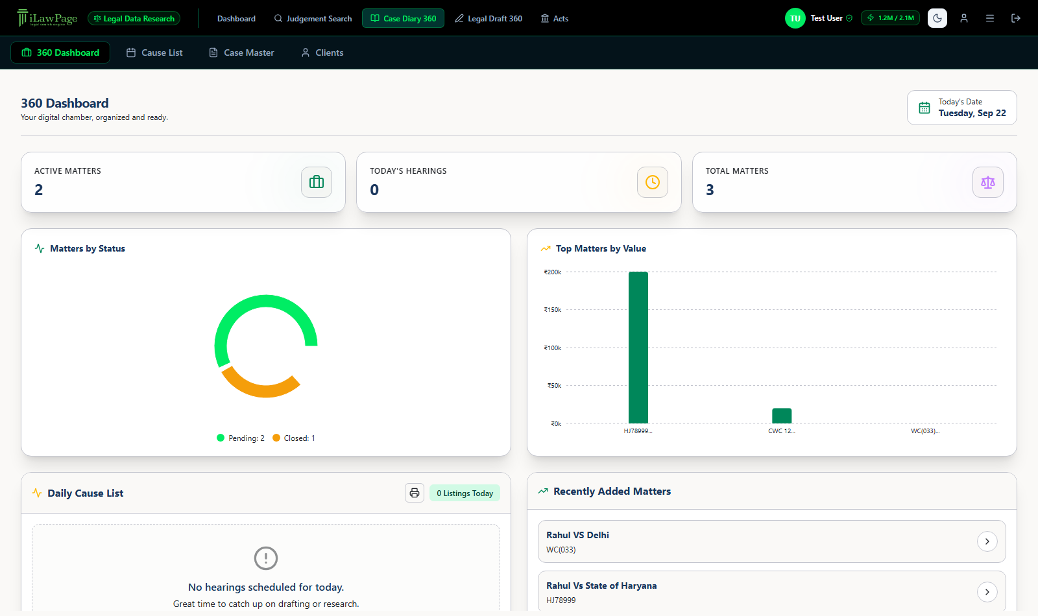Click the orange Closed donut segment

coord(263,391)
